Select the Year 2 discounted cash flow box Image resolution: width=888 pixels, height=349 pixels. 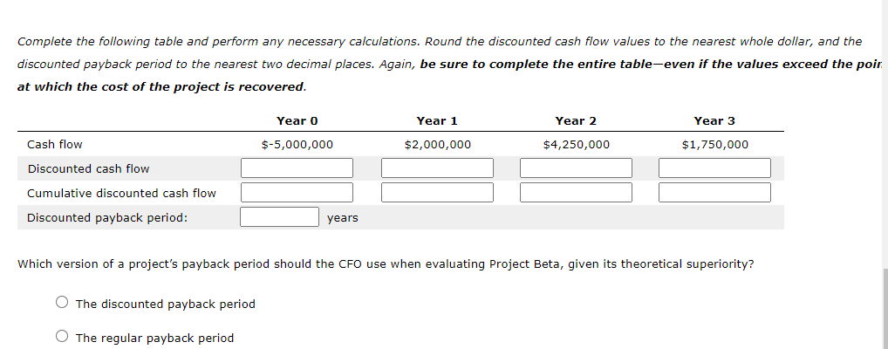(576, 168)
